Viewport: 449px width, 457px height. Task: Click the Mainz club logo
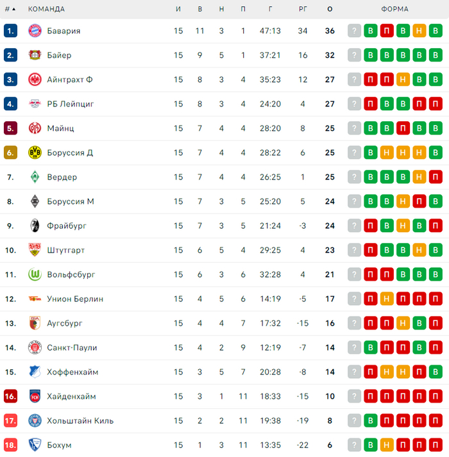point(35,128)
